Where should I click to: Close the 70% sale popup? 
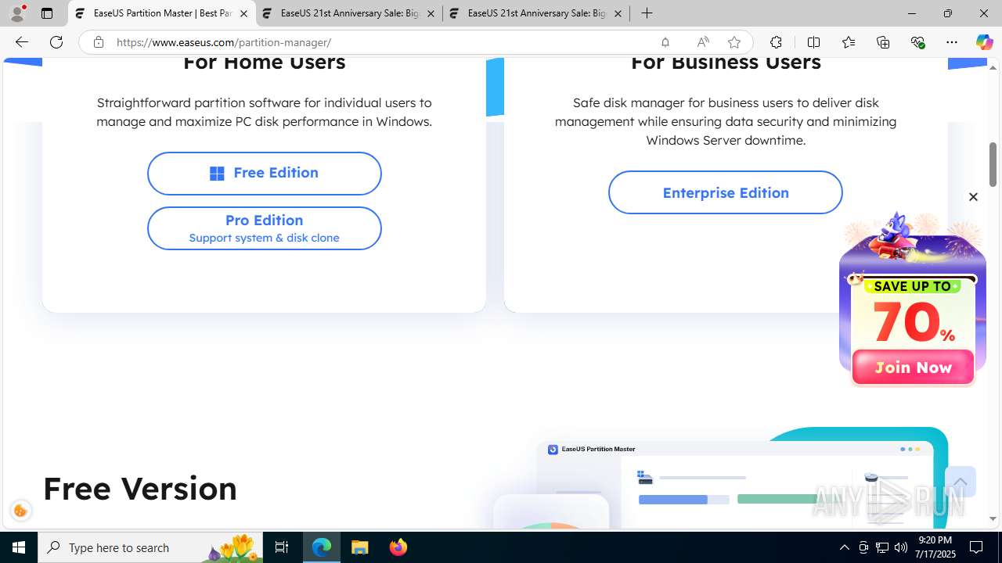pyautogui.click(x=973, y=197)
